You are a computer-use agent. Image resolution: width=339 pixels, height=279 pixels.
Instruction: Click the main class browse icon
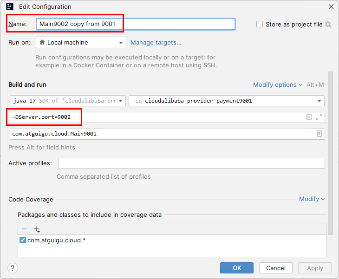tap(319, 134)
